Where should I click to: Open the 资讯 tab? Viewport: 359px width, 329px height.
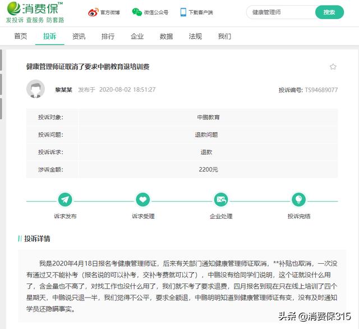[x=79, y=36]
